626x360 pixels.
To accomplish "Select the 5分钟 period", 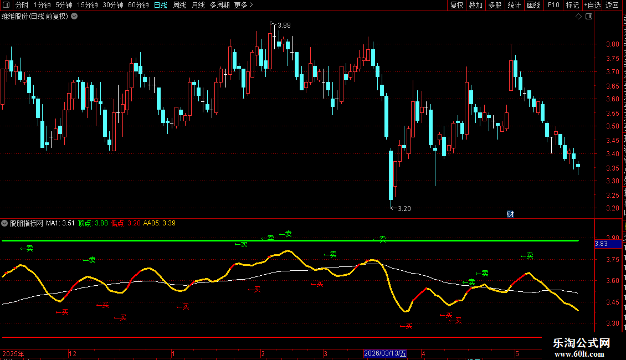I will pos(64,5).
